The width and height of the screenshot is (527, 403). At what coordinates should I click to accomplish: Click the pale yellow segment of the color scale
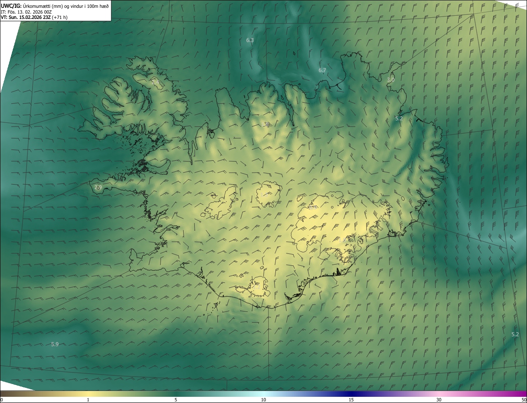tap(88, 394)
